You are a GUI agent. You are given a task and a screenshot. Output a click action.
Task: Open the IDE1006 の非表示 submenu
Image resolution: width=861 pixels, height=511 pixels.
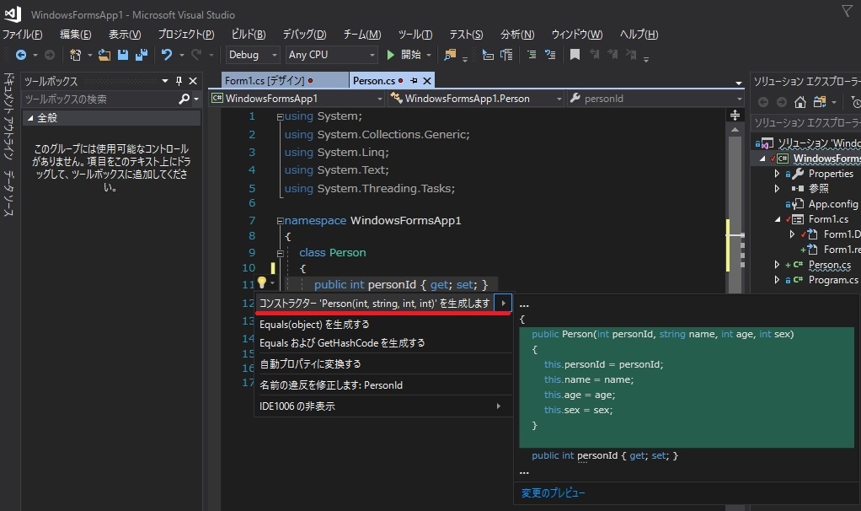pos(383,406)
